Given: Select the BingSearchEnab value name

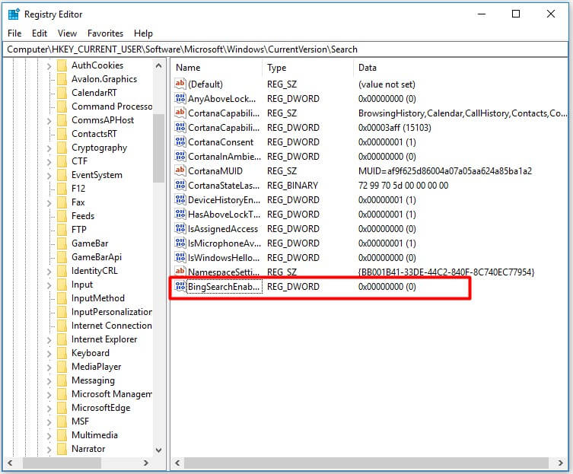Looking at the screenshot, I should (x=224, y=287).
